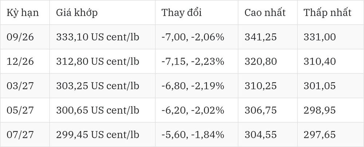Select the 312,80 US cent/lb price
The image size is (364, 147).
(x=98, y=61)
